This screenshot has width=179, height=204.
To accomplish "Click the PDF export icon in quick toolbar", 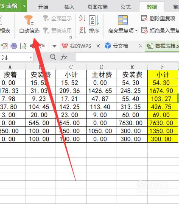I will tap(5, 46).
